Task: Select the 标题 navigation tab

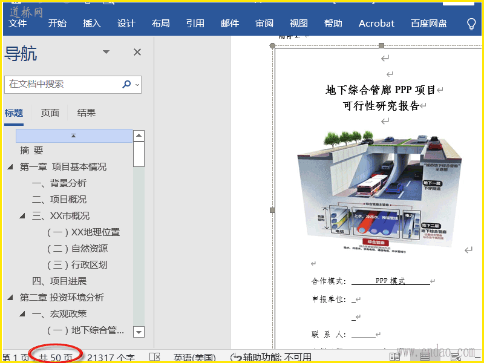Action: [14, 113]
